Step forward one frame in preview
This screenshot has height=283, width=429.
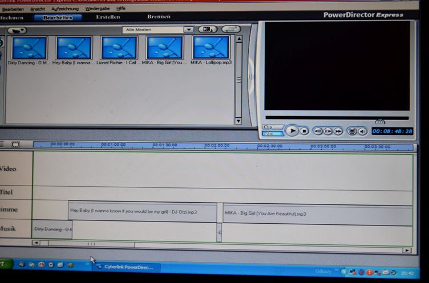(328, 132)
